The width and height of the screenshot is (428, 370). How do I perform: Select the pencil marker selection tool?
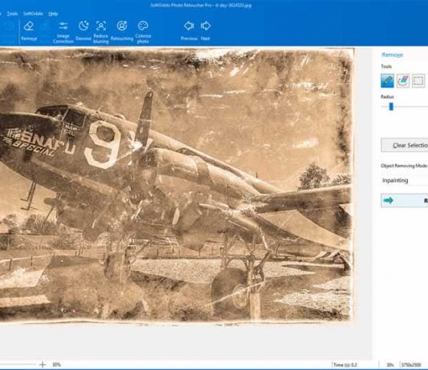point(387,81)
